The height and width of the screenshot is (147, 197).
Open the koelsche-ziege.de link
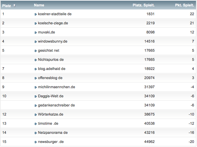click(x=53, y=23)
